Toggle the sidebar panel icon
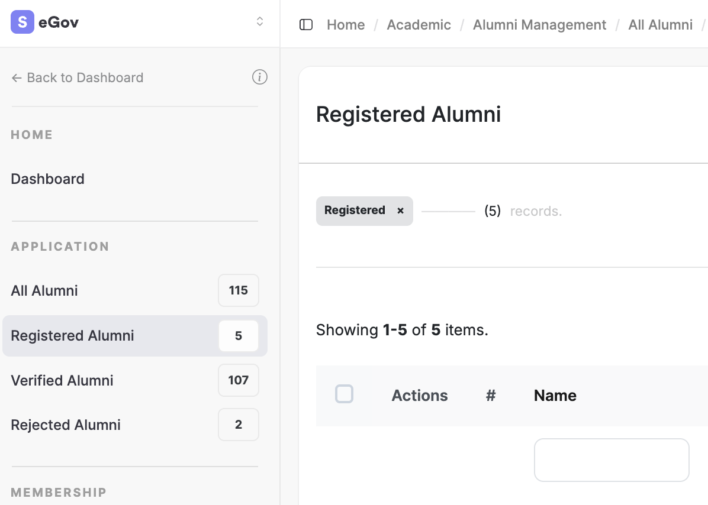 [306, 25]
